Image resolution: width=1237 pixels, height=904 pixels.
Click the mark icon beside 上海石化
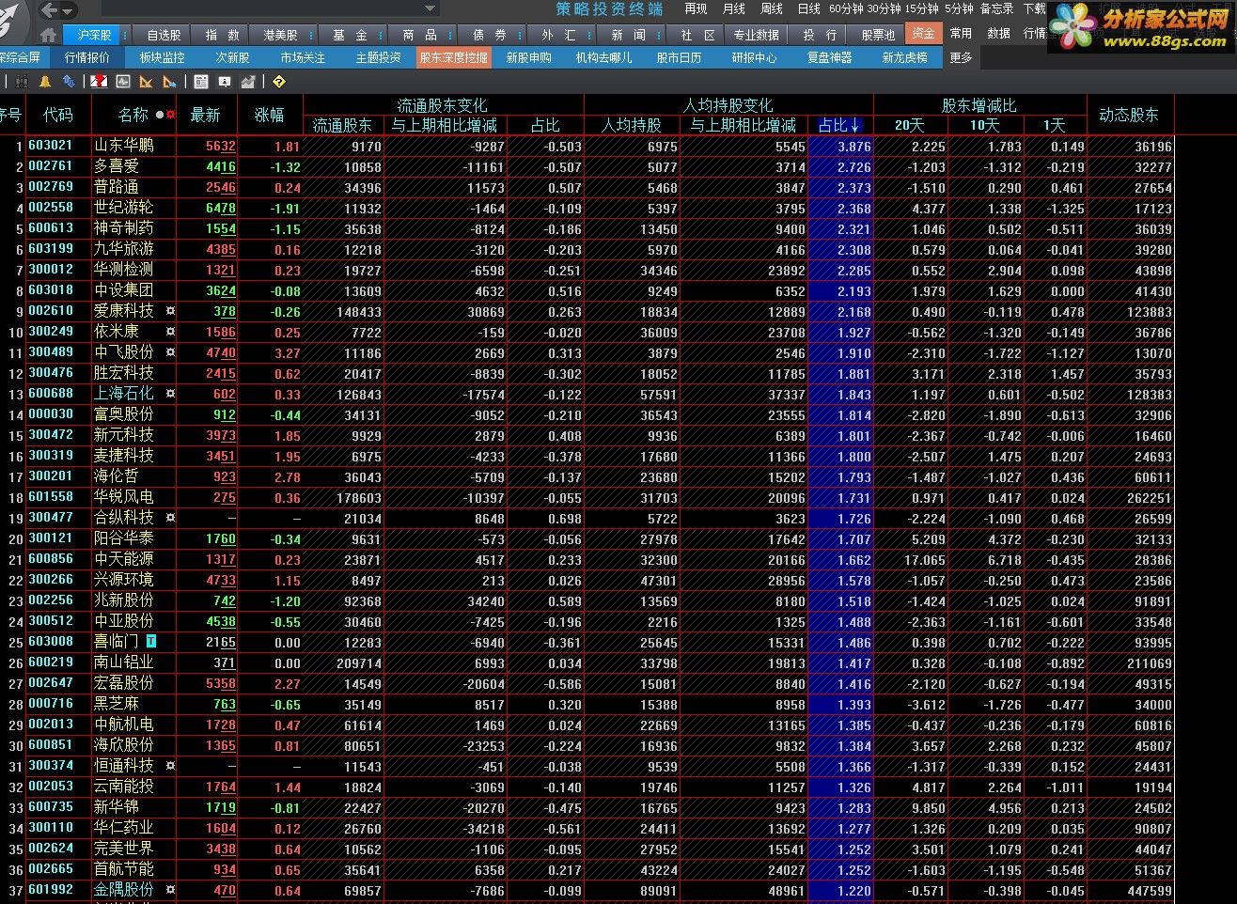170,393
